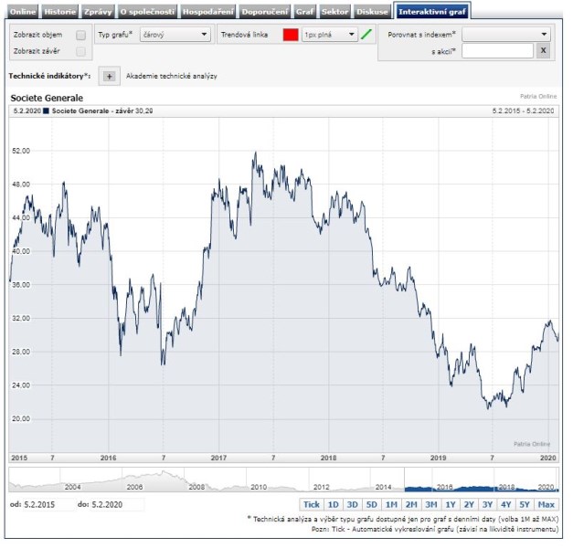Viewport: 573px width, 548px height.
Task: Switch to the Historie tab
Action: (59, 11)
